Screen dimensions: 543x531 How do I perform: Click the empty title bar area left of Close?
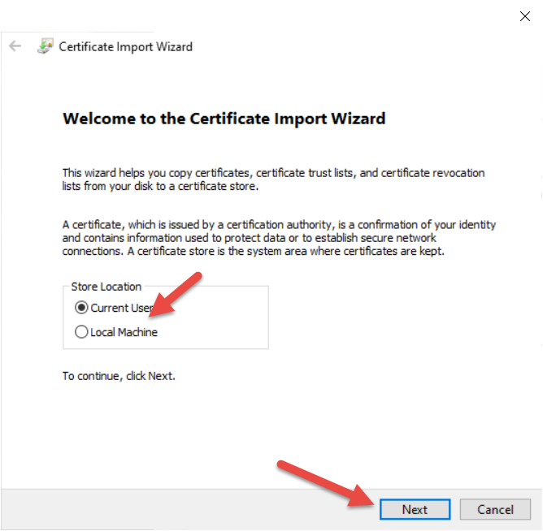coord(325,16)
